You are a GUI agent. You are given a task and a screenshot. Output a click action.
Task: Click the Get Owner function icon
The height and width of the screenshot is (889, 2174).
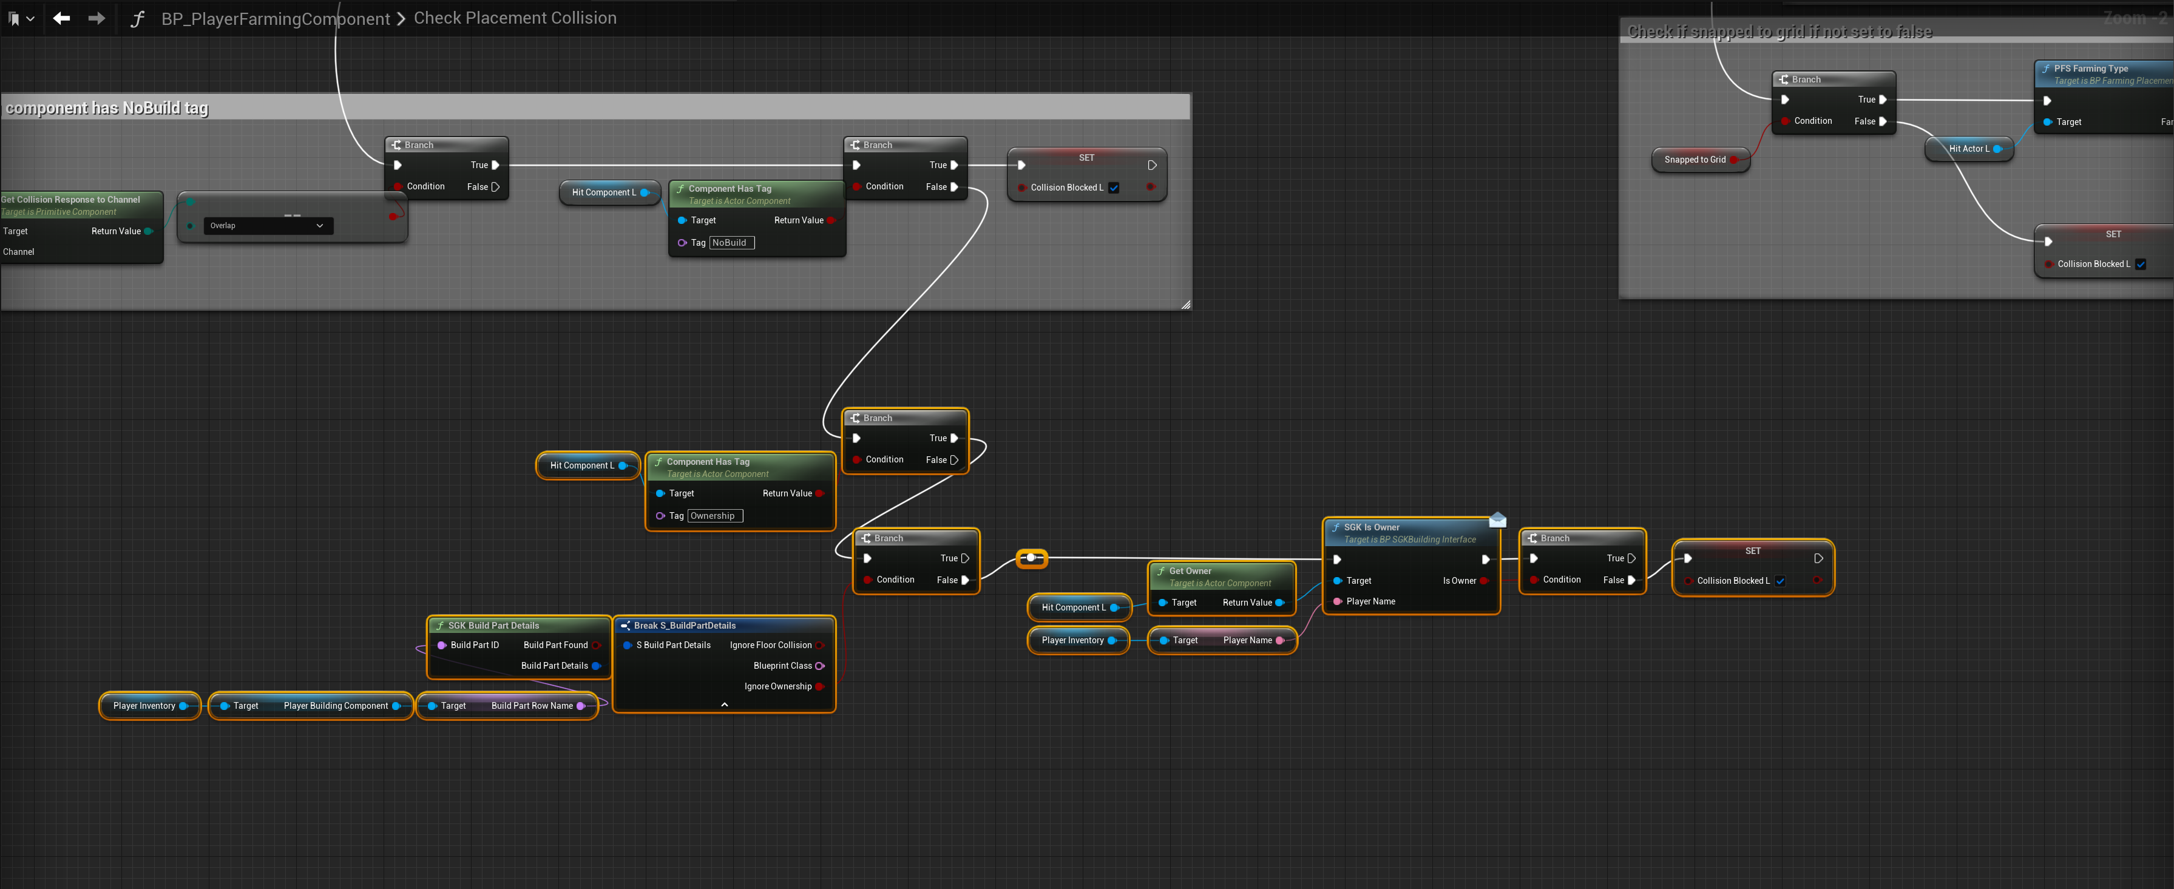[1160, 571]
